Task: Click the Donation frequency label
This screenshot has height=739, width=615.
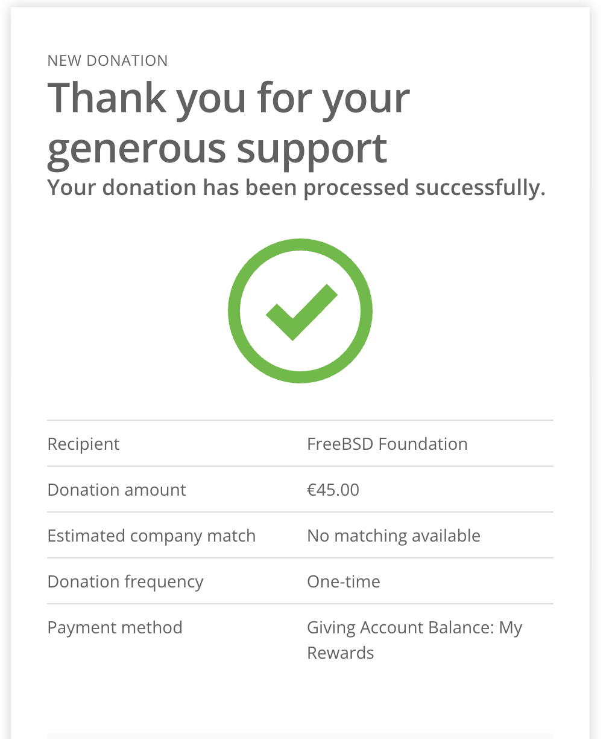Action: (x=125, y=581)
